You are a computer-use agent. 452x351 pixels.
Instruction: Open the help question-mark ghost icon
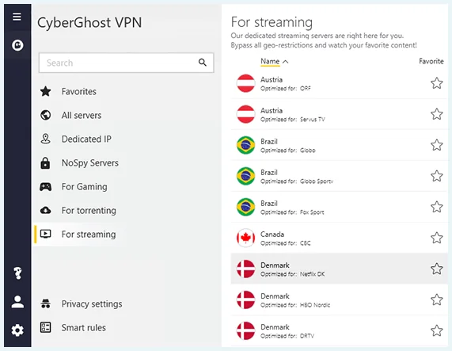pos(17,273)
